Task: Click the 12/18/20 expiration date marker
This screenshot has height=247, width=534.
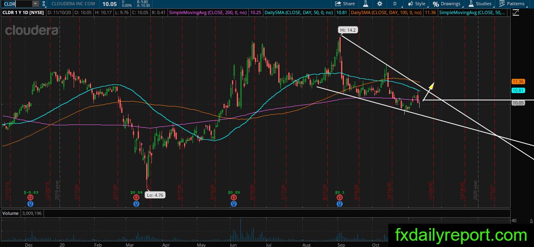Action: click(462, 191)
